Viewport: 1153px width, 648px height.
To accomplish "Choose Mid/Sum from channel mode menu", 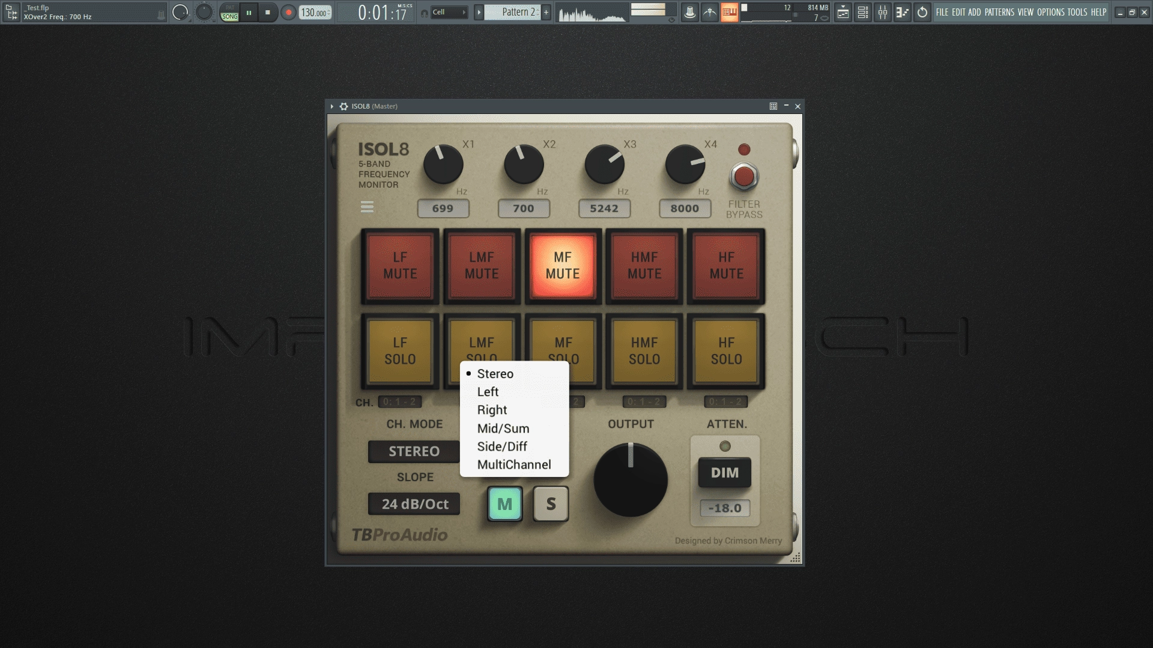I will [x=514, y=428].
